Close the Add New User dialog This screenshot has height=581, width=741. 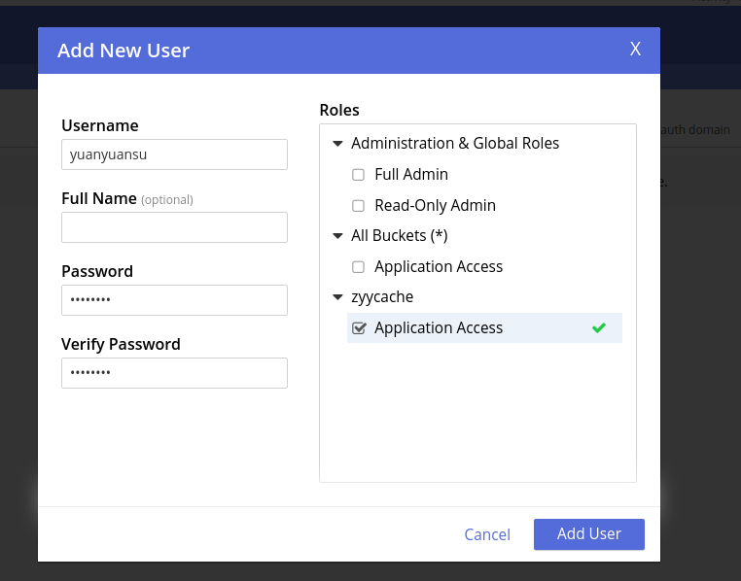[x=635, y=50]
